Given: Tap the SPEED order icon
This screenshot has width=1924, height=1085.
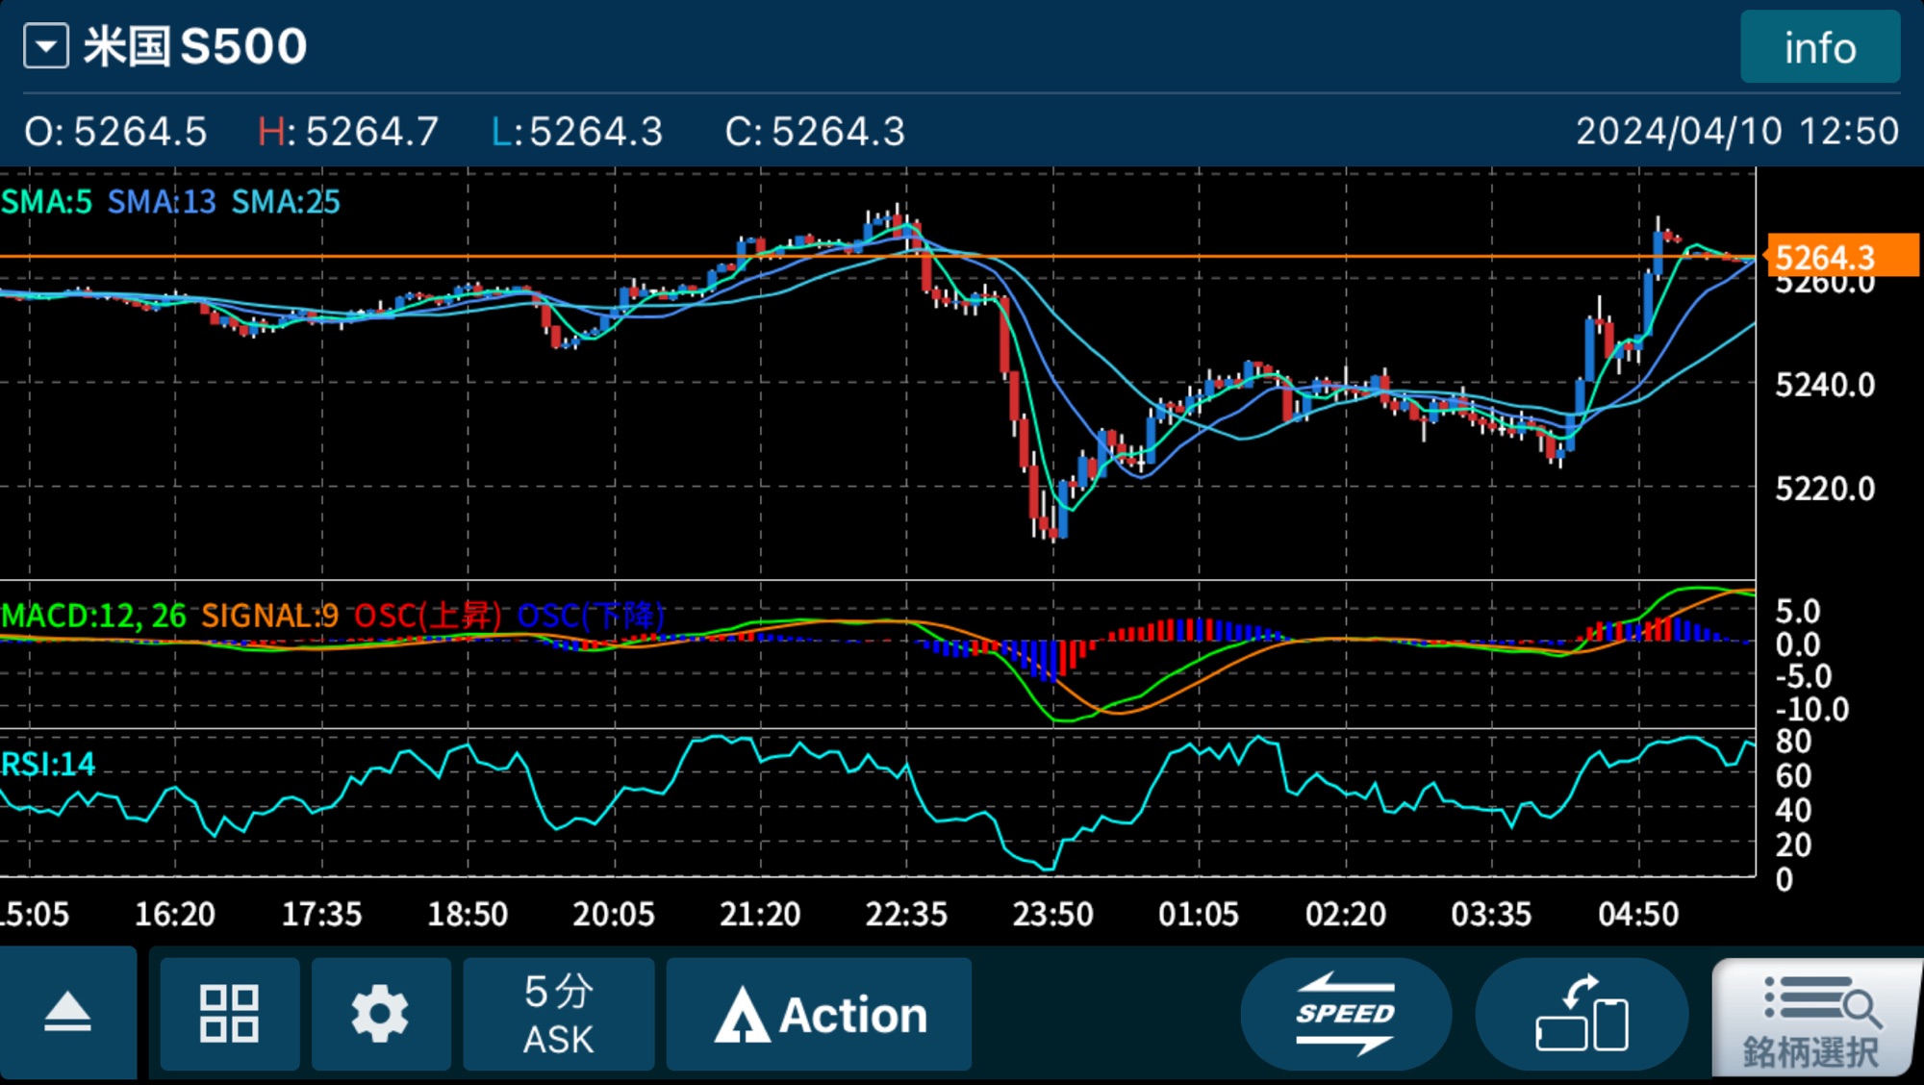Looking at the screenshot, I should tap(1345, 1013).
